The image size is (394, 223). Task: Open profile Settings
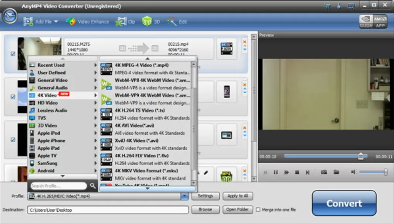tap(205, 196)
